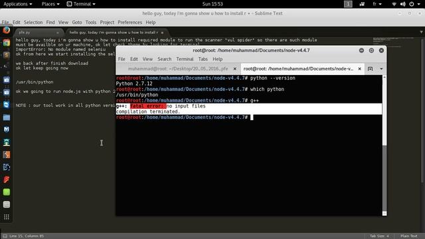The width and height of the screenshot is (425, 239).
Task: Click the Wi-Fi network indicator
Action: [394, 4]
